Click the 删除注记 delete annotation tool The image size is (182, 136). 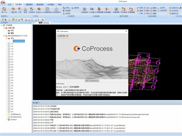coord(174,14)
